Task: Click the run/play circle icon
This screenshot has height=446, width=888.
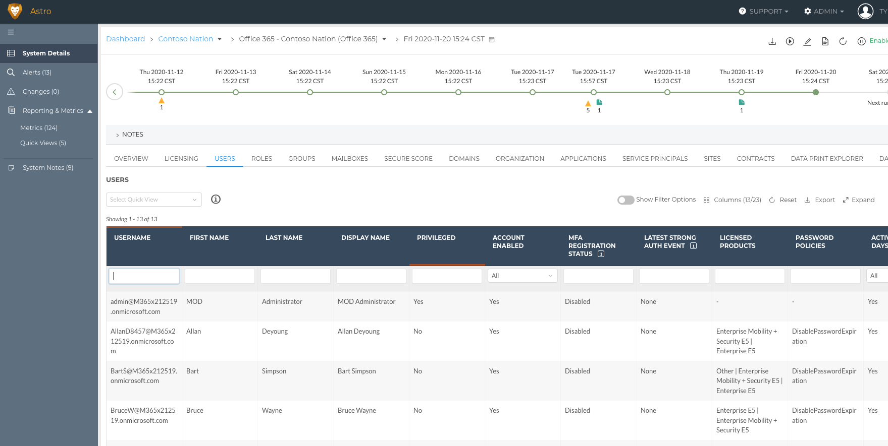Action: coord(790,41)
